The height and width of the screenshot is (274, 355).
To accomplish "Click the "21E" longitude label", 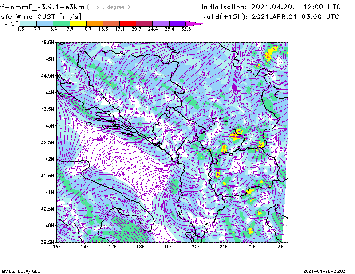I will [224, 247].
